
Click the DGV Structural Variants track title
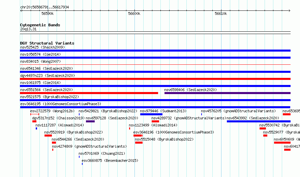pyautogui.click(x=47, y=43)
